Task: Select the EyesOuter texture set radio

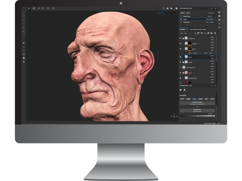Action: point(181,16)
